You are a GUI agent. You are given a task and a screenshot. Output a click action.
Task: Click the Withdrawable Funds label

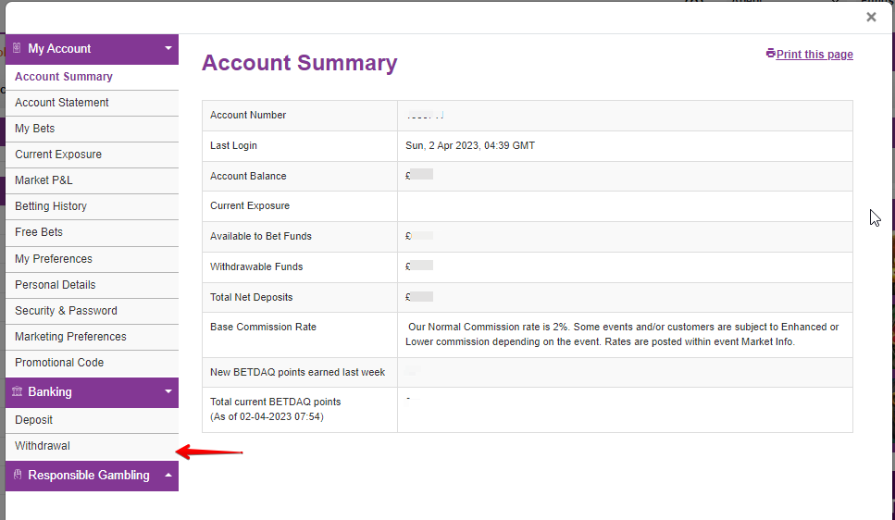tap(256, 266)
